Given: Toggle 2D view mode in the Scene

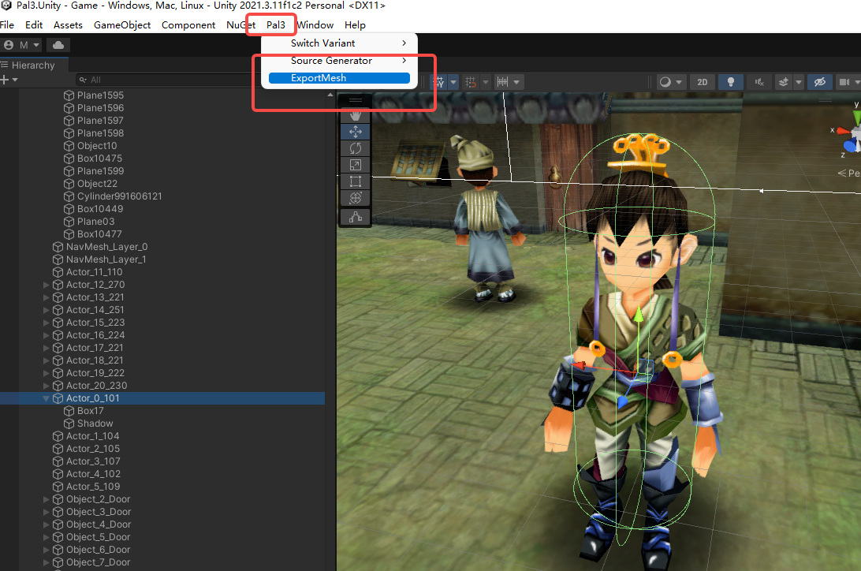Looking at the screenshot, I should [x=703, y=82].
